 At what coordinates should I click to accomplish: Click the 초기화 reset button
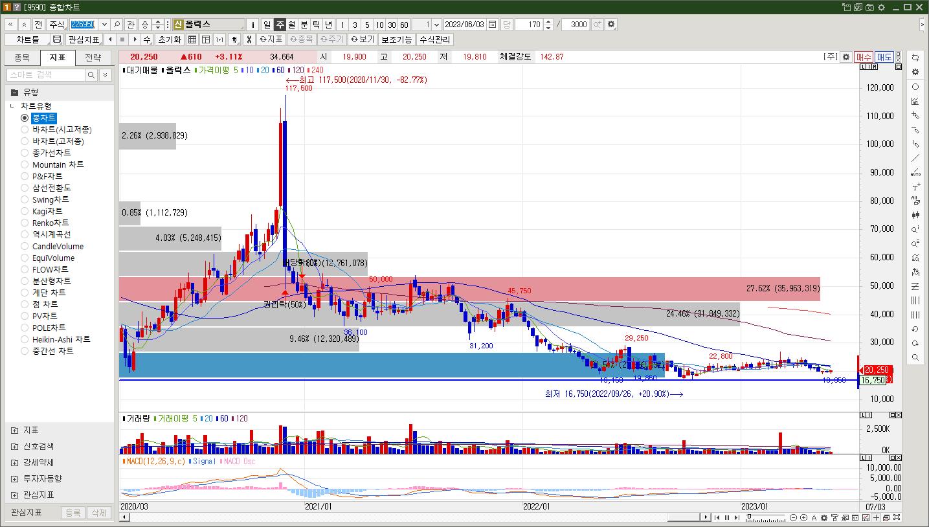(170, 39)
